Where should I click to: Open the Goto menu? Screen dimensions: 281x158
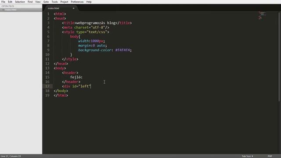[x=46, y=2]
